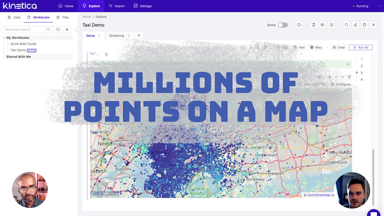Image resolution: width=384 pixels, height=216 pixels.
Task: Toggle the Share switch
Action: click(x=283, y=25)
